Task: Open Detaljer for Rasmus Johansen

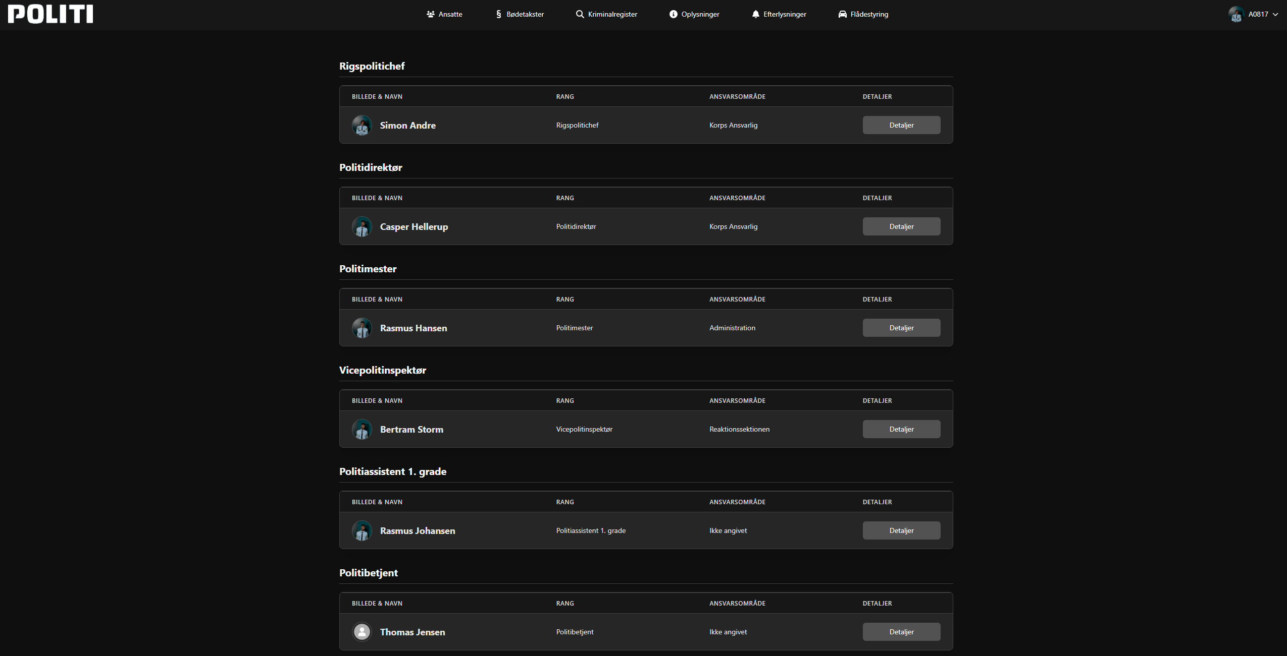Action: [901, 530]
